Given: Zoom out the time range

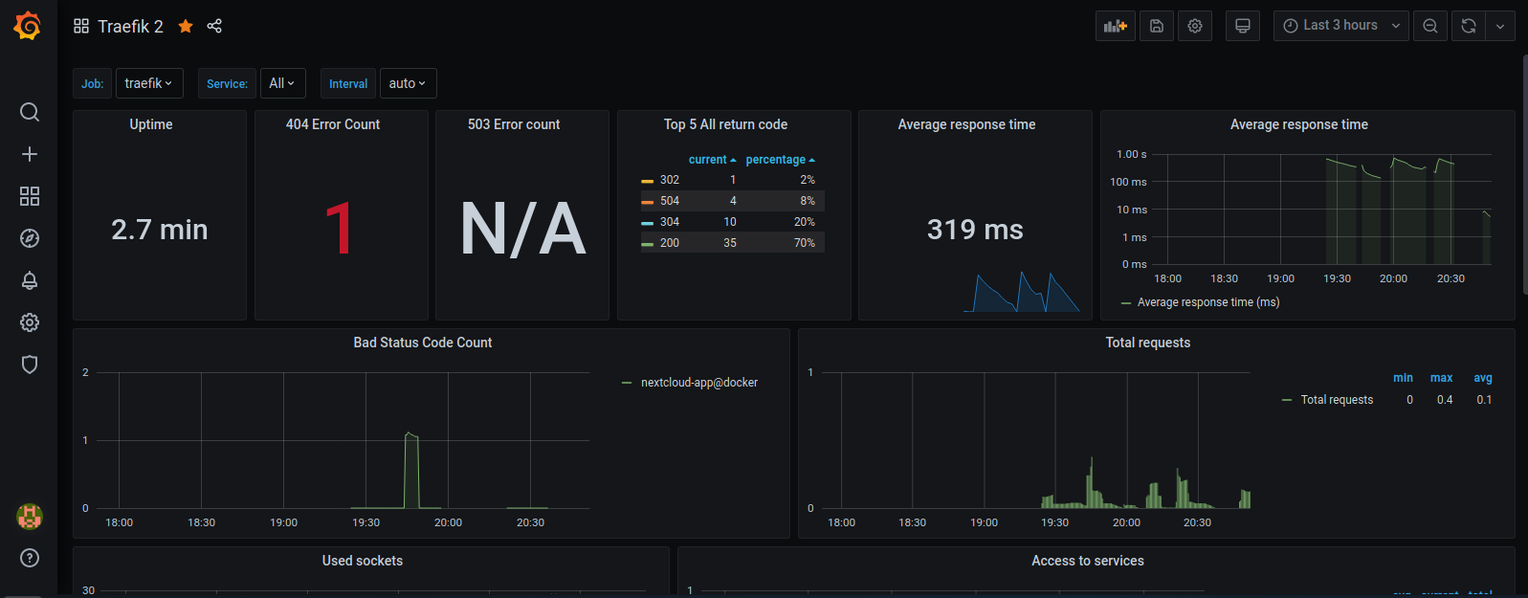Looking at the screenshot, I should 1430,26.
